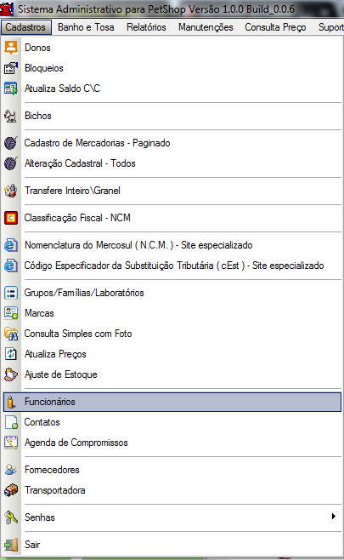Click the Senhas keys icon
Image resolution: width=344 pixels, height=560 pixels.
coord(11,517)
